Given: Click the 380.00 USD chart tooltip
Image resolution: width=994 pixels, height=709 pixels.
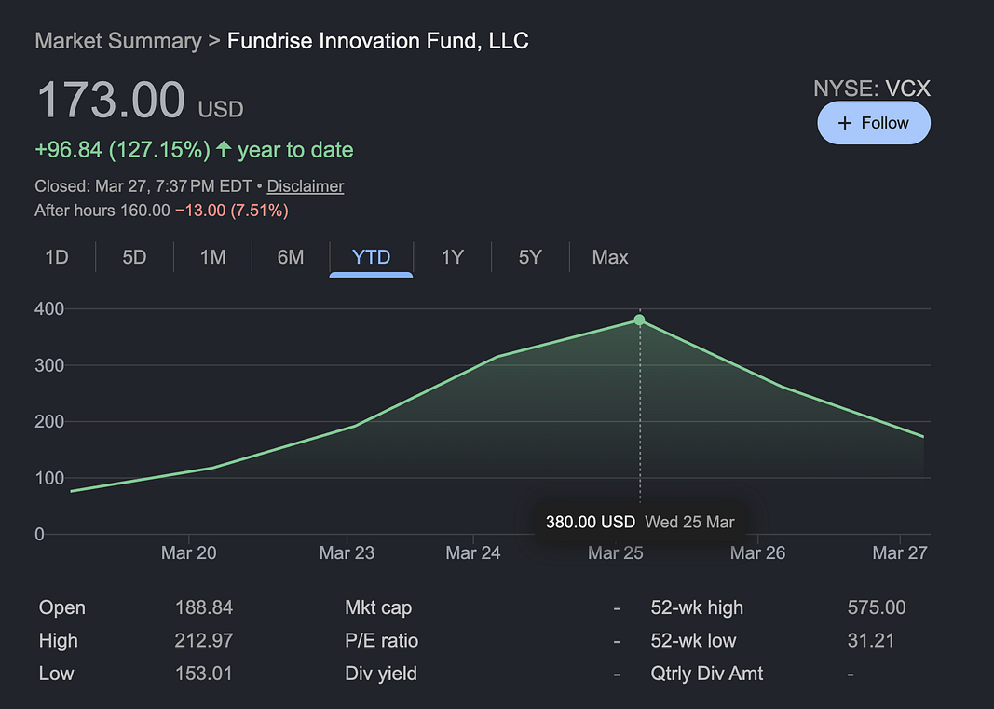Looking at the screenshot, I should pyautogui.click(x=640, y=522).
